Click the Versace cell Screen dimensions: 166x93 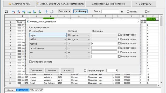(50, 80)
